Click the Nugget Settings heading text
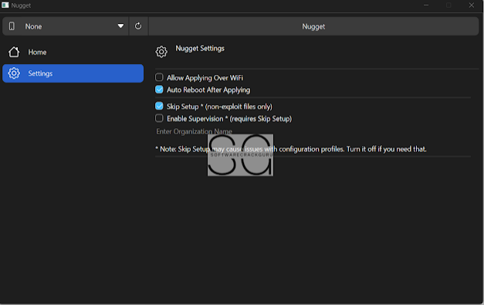 (x=200, y=49)
